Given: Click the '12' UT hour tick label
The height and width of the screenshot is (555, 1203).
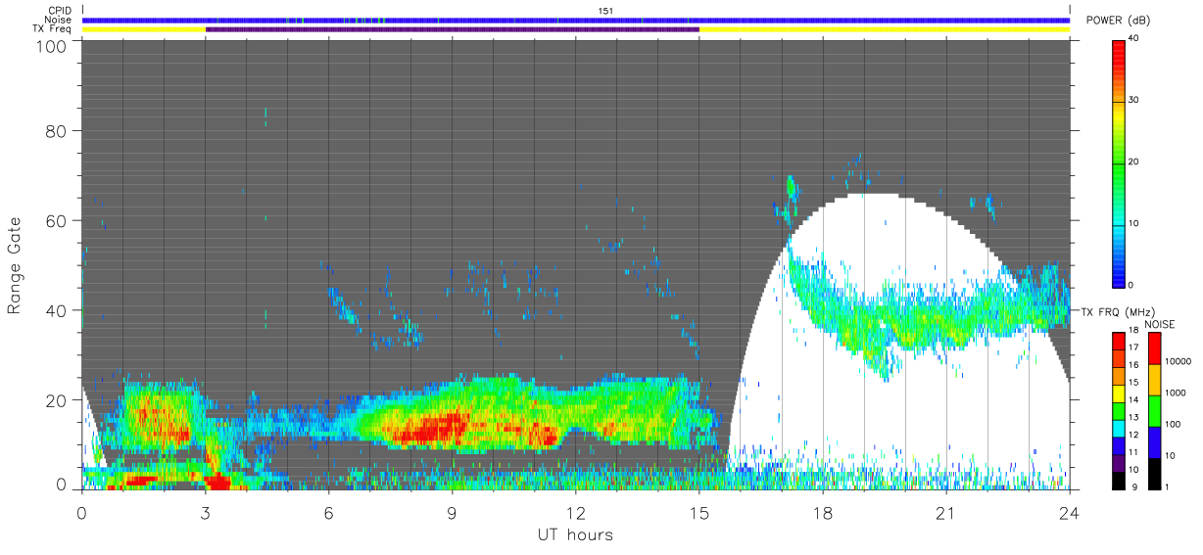Looking at the screenshot, I should point(575,512).
